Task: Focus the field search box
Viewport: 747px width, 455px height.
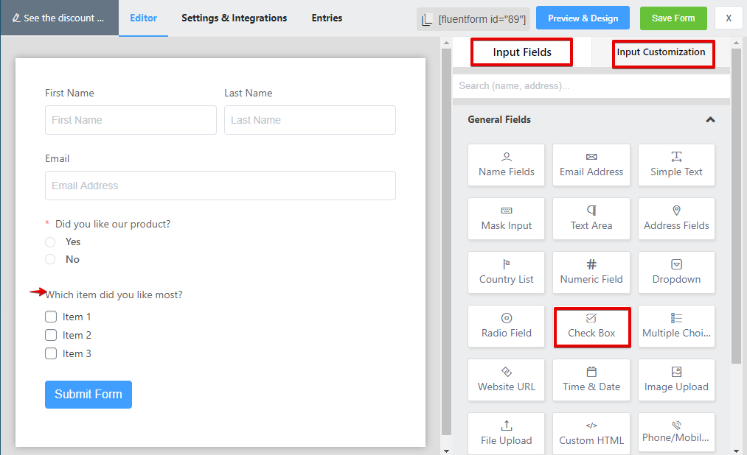Action: coord(591,85)
